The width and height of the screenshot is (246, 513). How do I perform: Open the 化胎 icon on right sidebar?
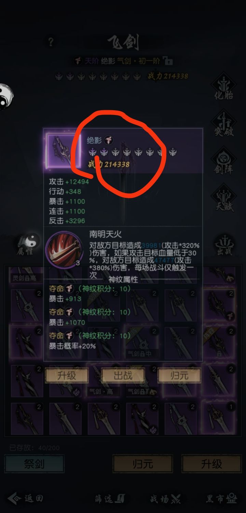224,86
